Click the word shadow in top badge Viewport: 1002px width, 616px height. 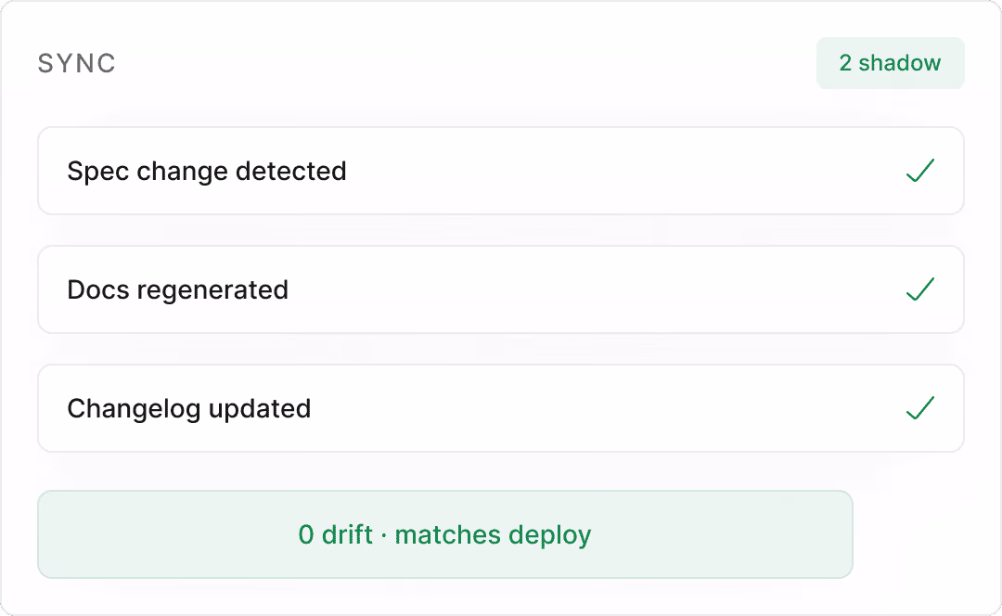tap(900, 63)
